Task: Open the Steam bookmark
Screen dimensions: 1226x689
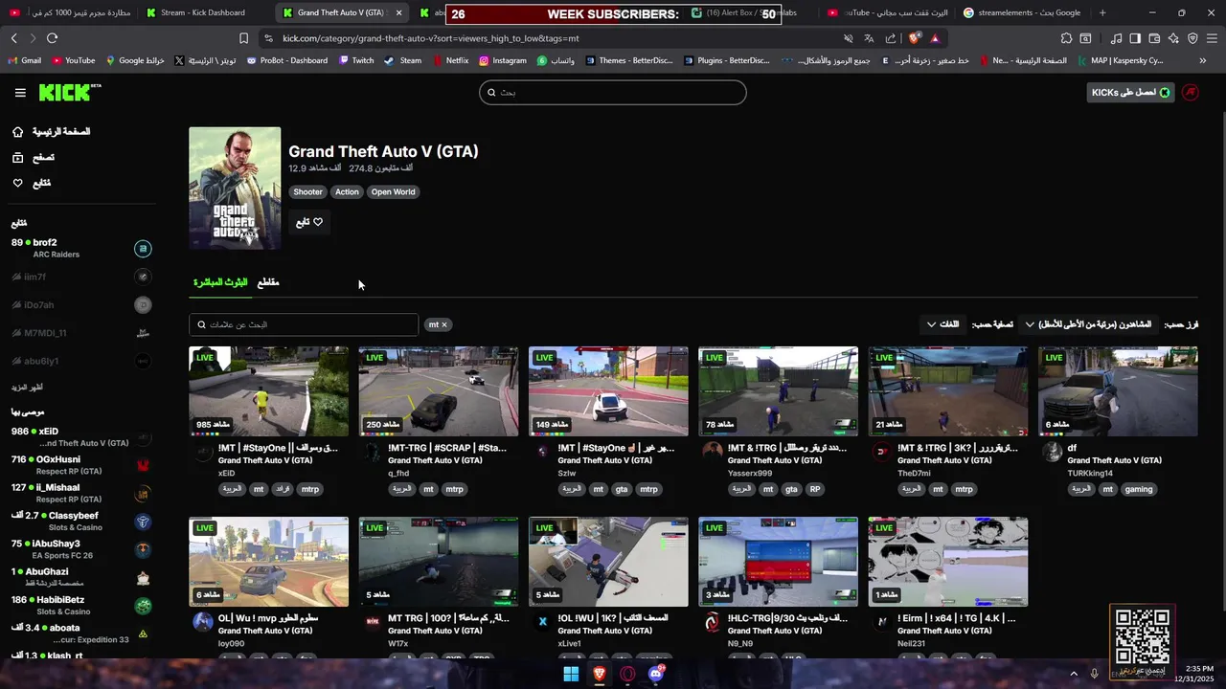Action: coord(402,60)
